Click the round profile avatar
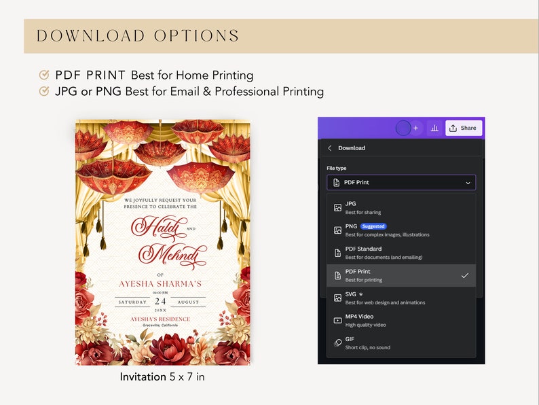The width and height of the screenshot is (539, 405). point(403,128)
